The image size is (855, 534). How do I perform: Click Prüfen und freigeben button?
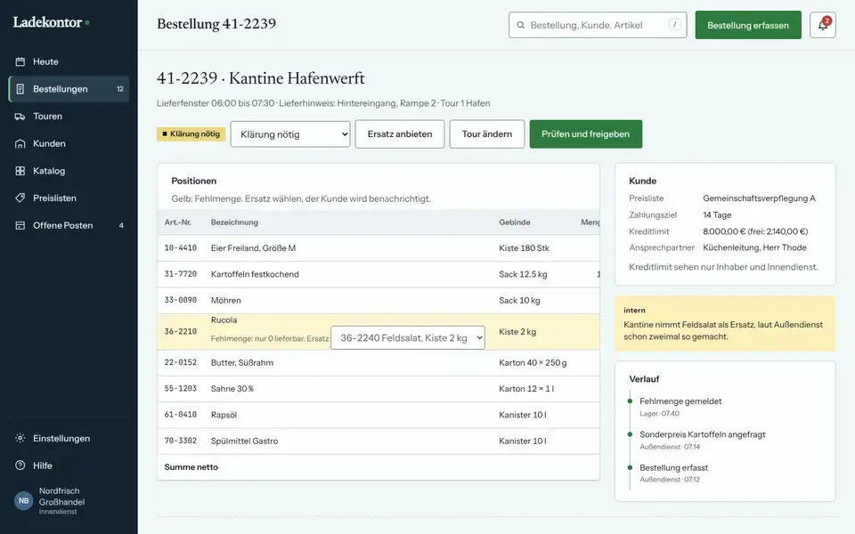click(x=586, y=134)
